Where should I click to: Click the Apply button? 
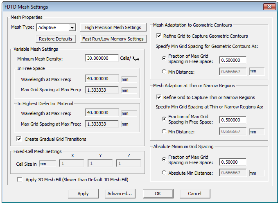coord(83,194)
